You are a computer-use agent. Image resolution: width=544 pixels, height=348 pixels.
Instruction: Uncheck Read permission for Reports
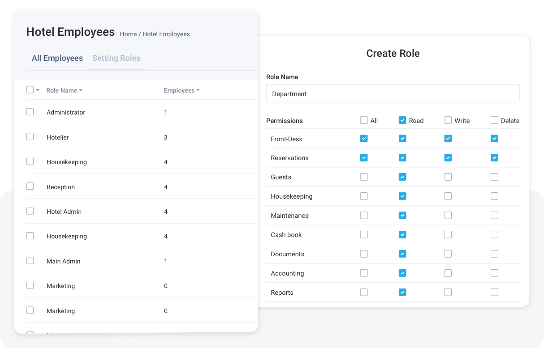(402, 292)
